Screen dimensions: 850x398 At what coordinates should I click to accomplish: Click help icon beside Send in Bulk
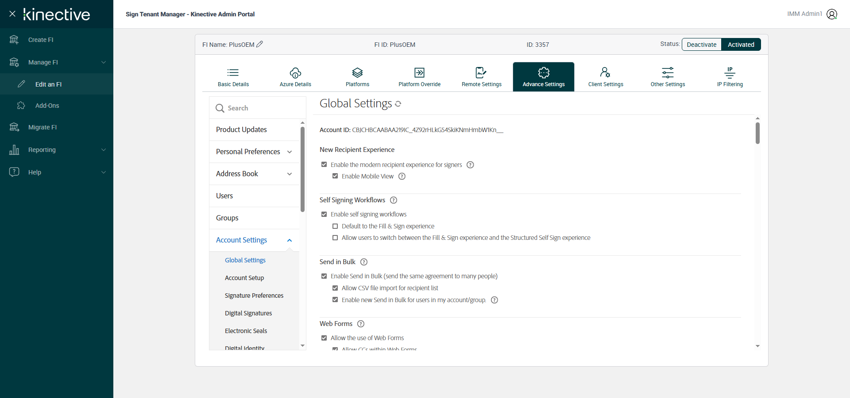click(364, 262)
